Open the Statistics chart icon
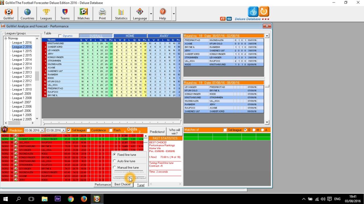This screenshot has height=204, width=364. pos(121,14)
